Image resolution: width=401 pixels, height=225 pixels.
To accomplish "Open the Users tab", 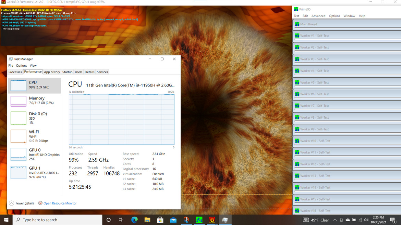I will [x=78, y=72].
